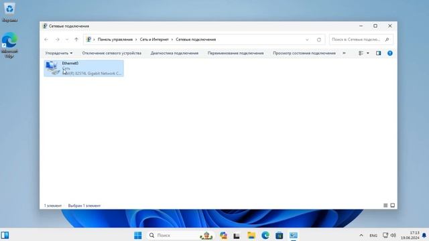Click the taskbar Поиск search box
This screenshot has width=429, height=241.
pos(181,235)
